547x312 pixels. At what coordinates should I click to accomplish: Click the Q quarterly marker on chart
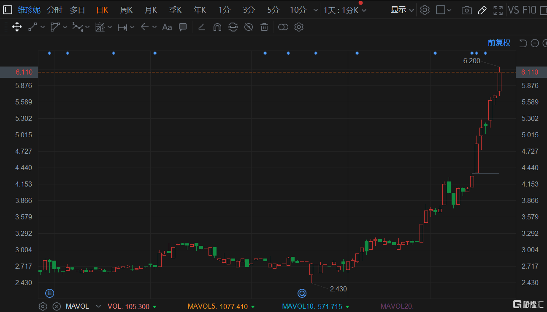click(x=302, y=293)
